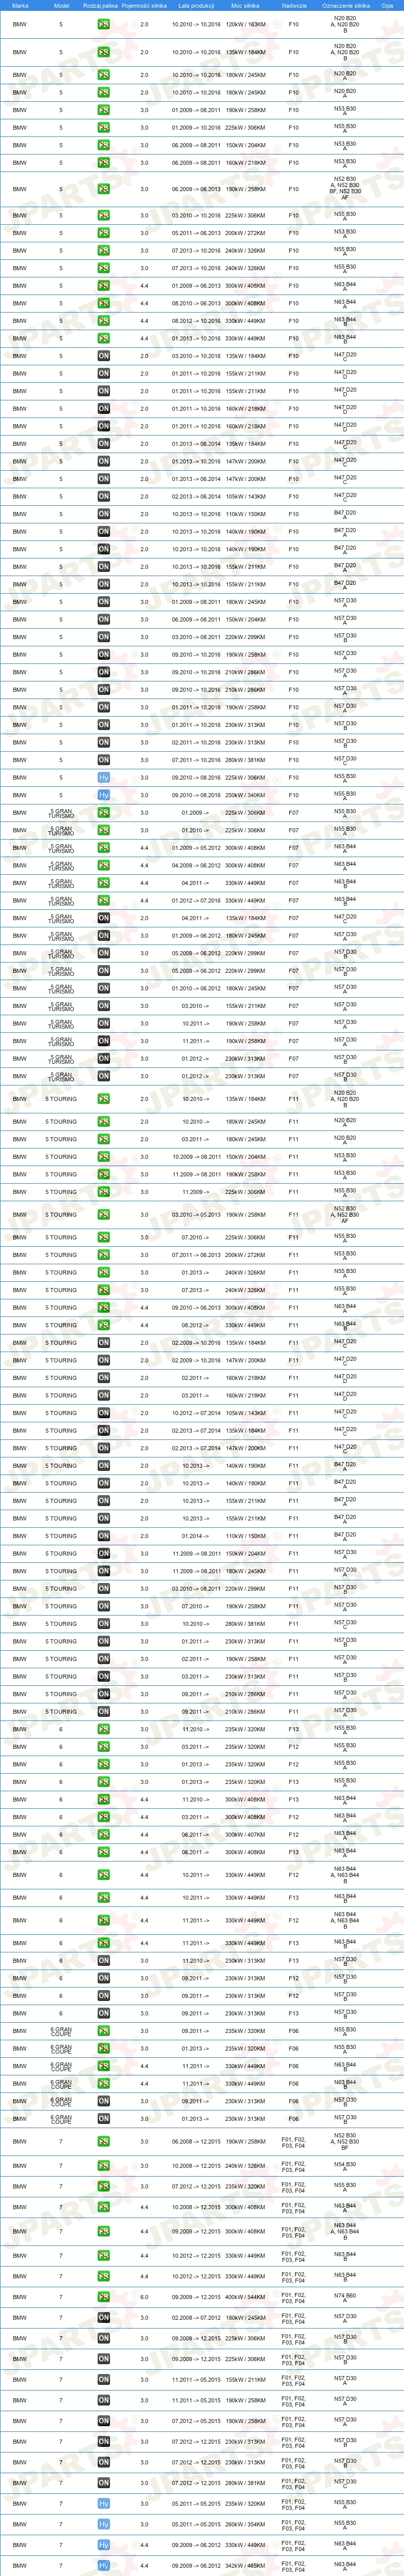Click diesel ON icon in BMW 7 280kW/381KM row
This screenshot has width=404, height=2576.
click(103, 2483)
